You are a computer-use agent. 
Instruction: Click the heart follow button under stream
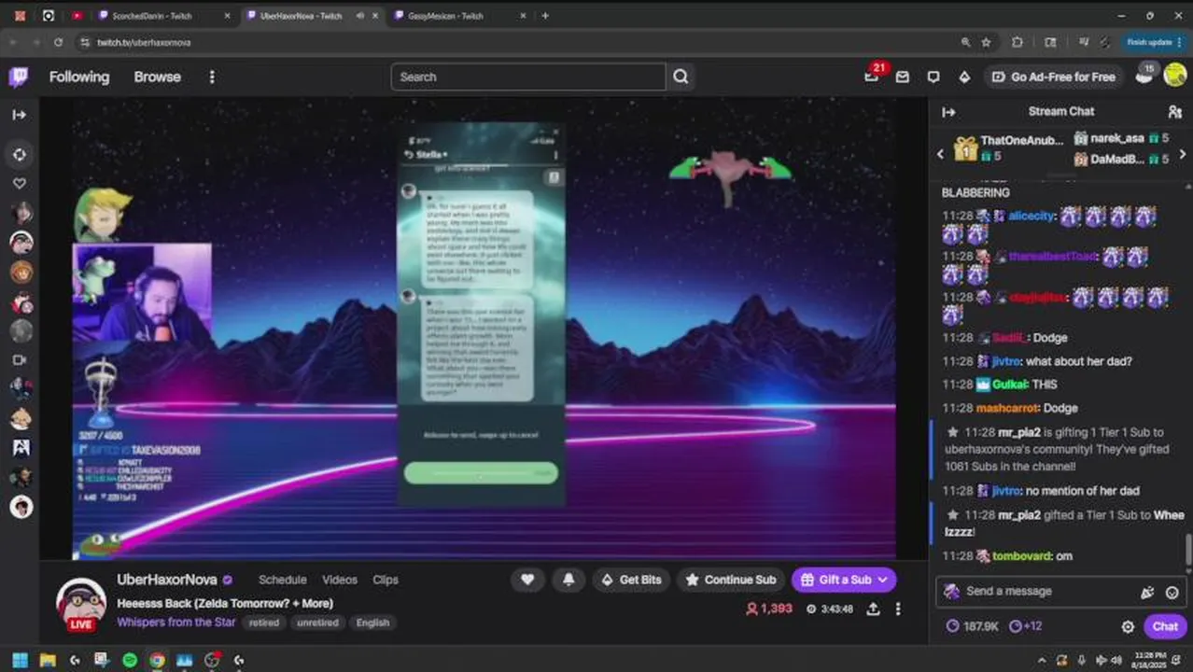point(527,580)
